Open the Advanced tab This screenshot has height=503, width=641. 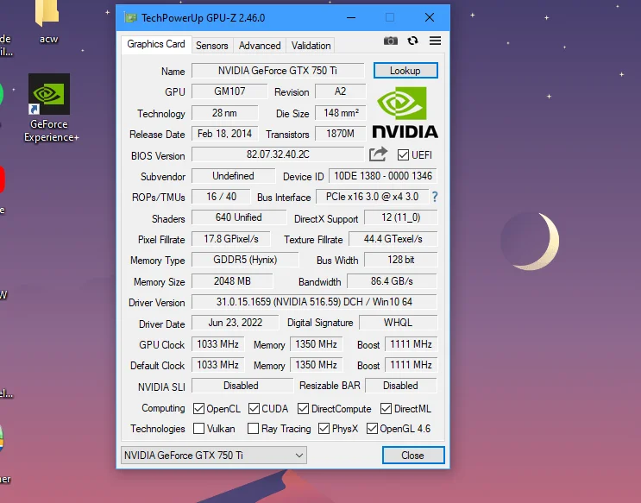tap(260, 46)
